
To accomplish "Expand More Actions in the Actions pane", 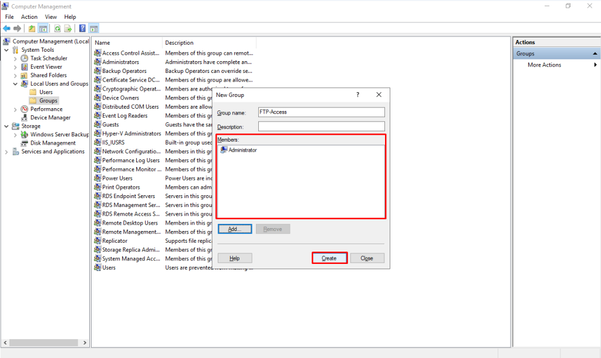I will coord(595,65).
